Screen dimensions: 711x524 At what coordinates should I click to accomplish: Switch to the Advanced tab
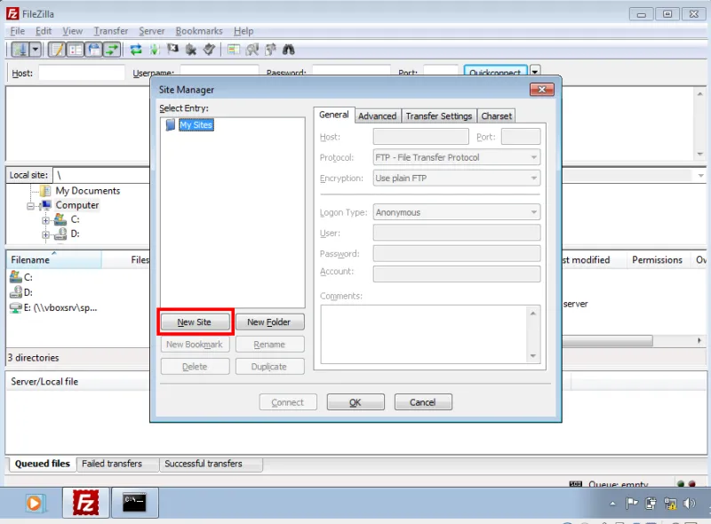378,115
